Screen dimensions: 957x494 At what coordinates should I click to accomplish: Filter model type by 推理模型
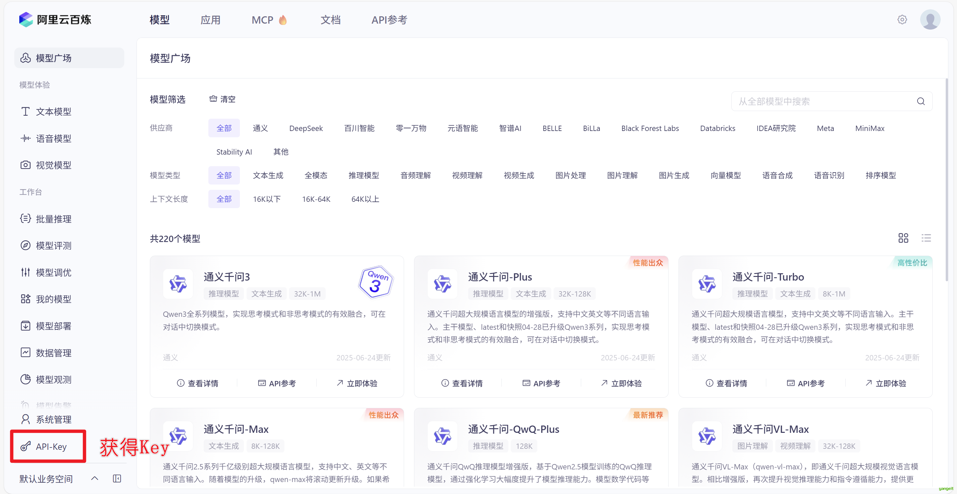(364, 175)
